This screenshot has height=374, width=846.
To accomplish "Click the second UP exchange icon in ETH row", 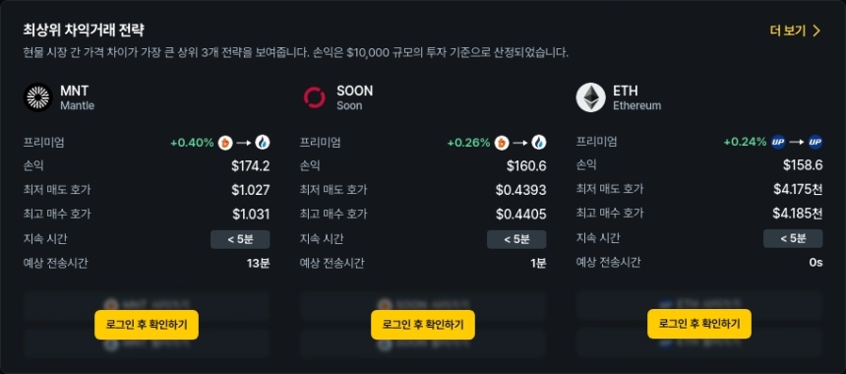I will [816, 143].
